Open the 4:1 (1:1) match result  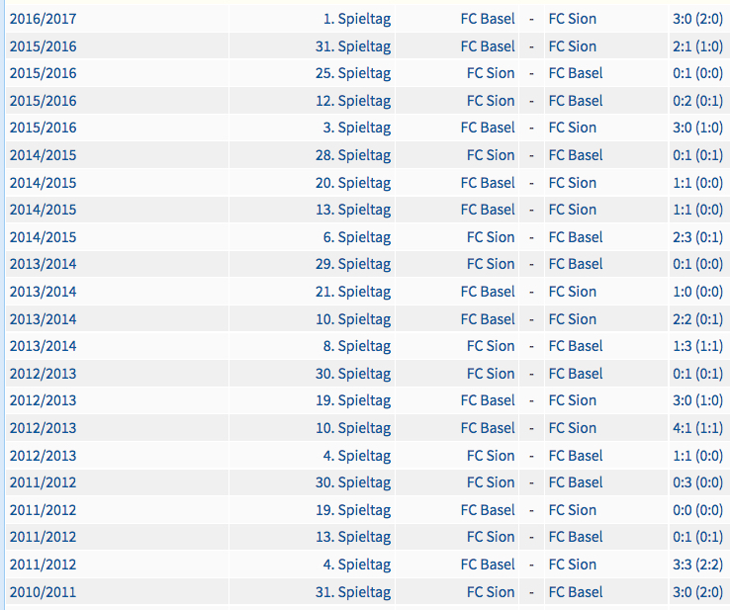coord(697,428)
